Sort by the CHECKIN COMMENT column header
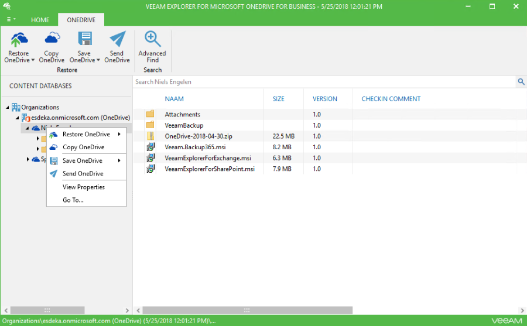 click(391, 99)
